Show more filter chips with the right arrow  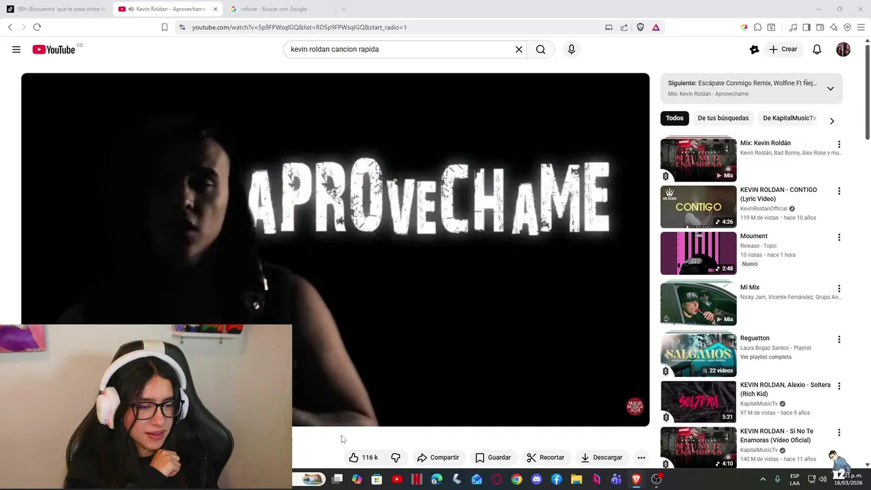(832, 120)
